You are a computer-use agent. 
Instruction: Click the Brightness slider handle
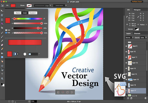coord(38,28)
